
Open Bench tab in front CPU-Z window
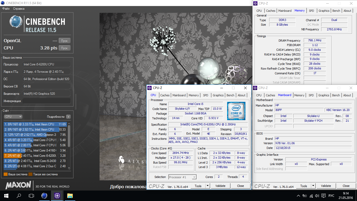(x=231, y=95)
